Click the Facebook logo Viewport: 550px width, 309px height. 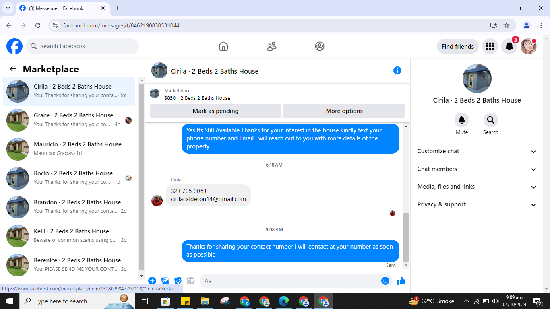coord(14,46)
